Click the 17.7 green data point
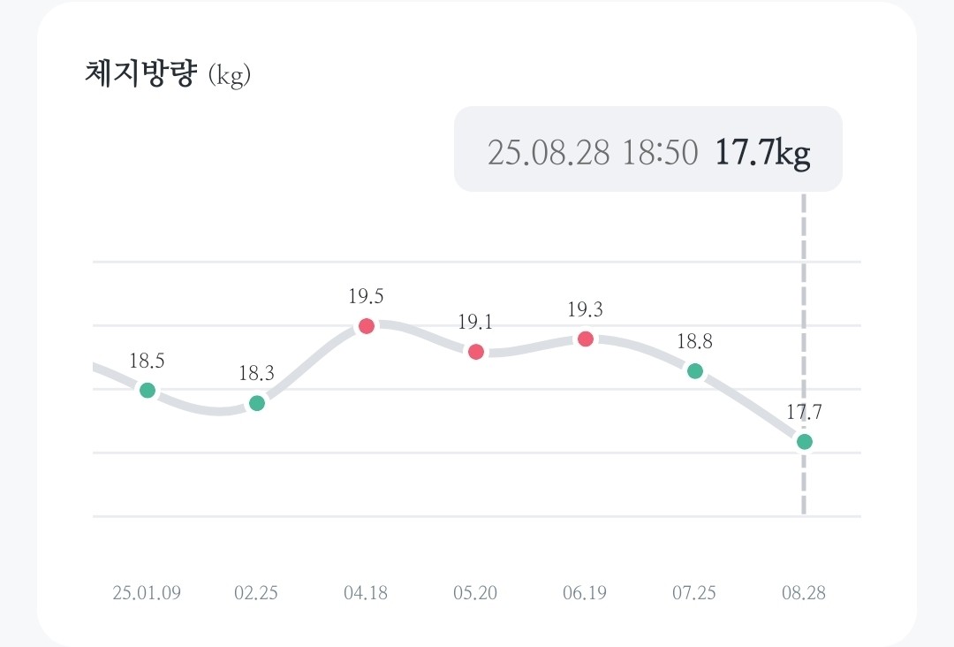This screenshot has height=647, width=954. point(804,441)
